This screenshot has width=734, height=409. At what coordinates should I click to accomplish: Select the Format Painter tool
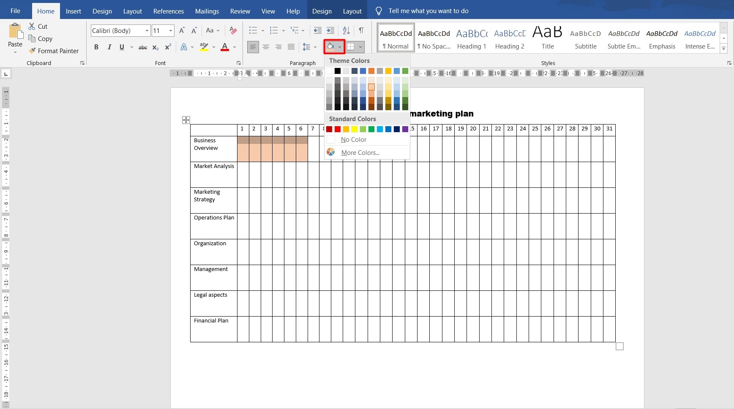pyautogui.click(x=54, y=51)
